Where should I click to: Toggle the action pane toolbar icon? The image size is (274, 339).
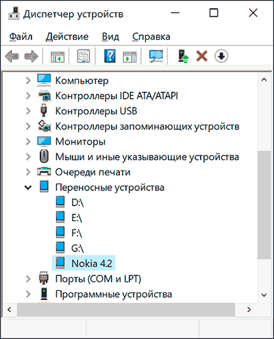tap(129, 56)
